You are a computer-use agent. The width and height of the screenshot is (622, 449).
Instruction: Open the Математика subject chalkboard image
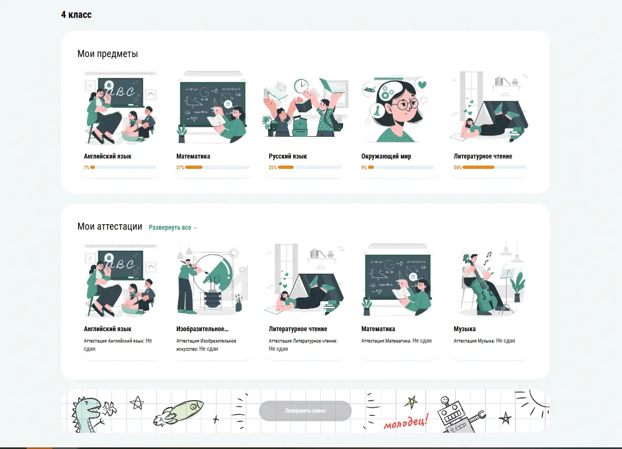click(x=213, y=108)
